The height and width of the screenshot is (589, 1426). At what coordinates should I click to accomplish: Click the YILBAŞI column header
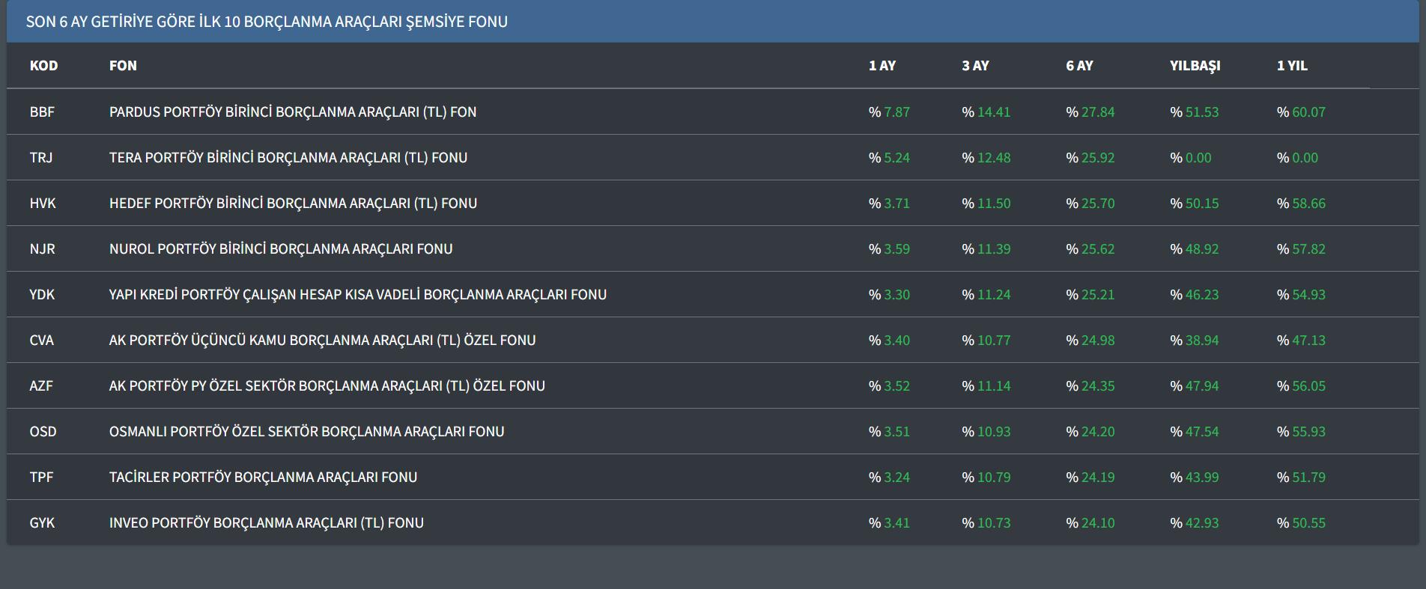pos(1195,66)
